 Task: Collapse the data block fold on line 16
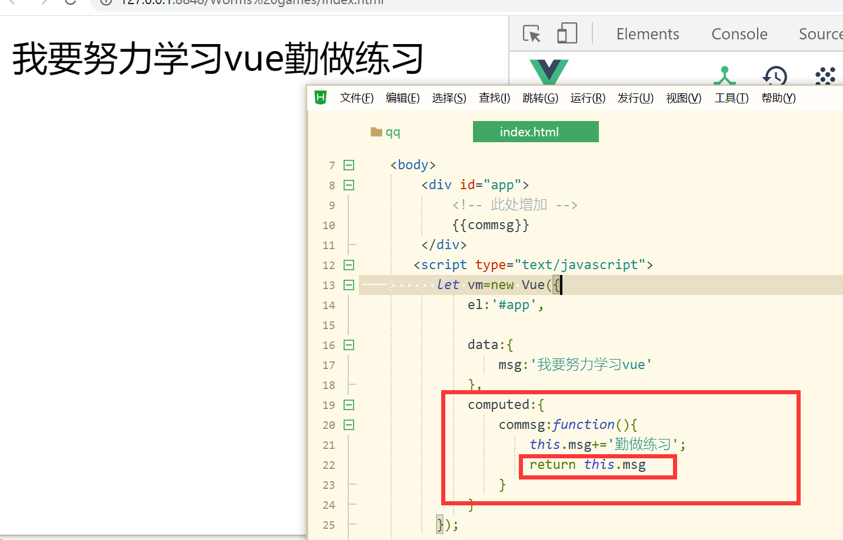[x=349, y=345]
